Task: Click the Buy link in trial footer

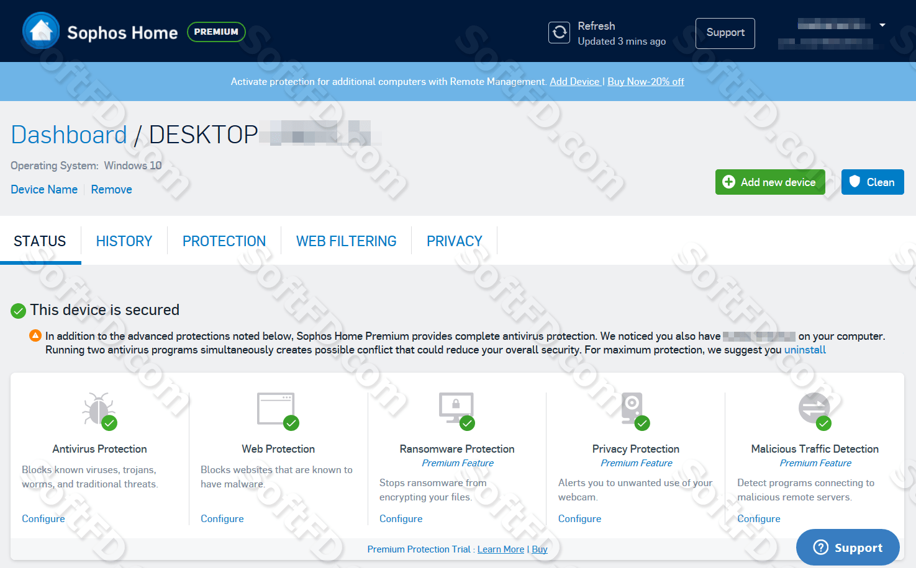Action: [540, 549]
